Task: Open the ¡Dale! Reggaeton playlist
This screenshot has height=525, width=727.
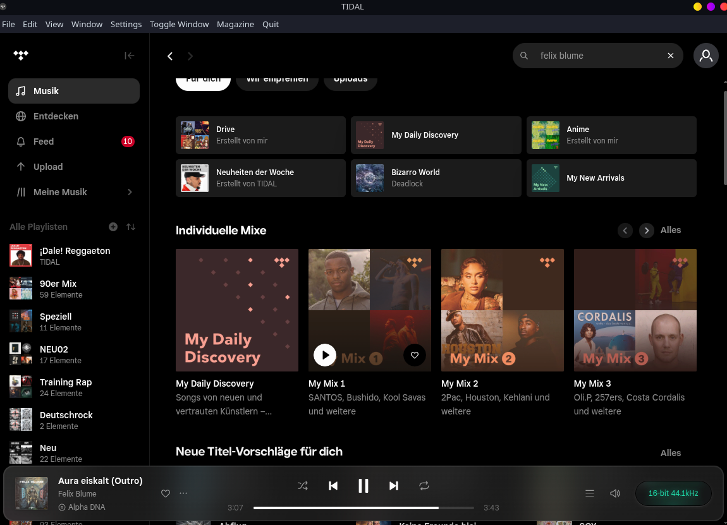Action: [74, 256]
